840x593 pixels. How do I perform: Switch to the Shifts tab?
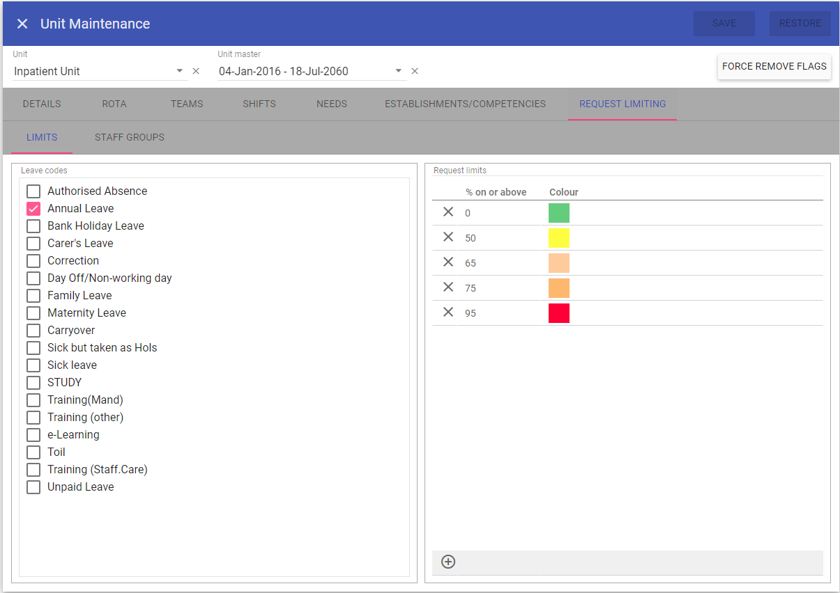pos(259,104)
